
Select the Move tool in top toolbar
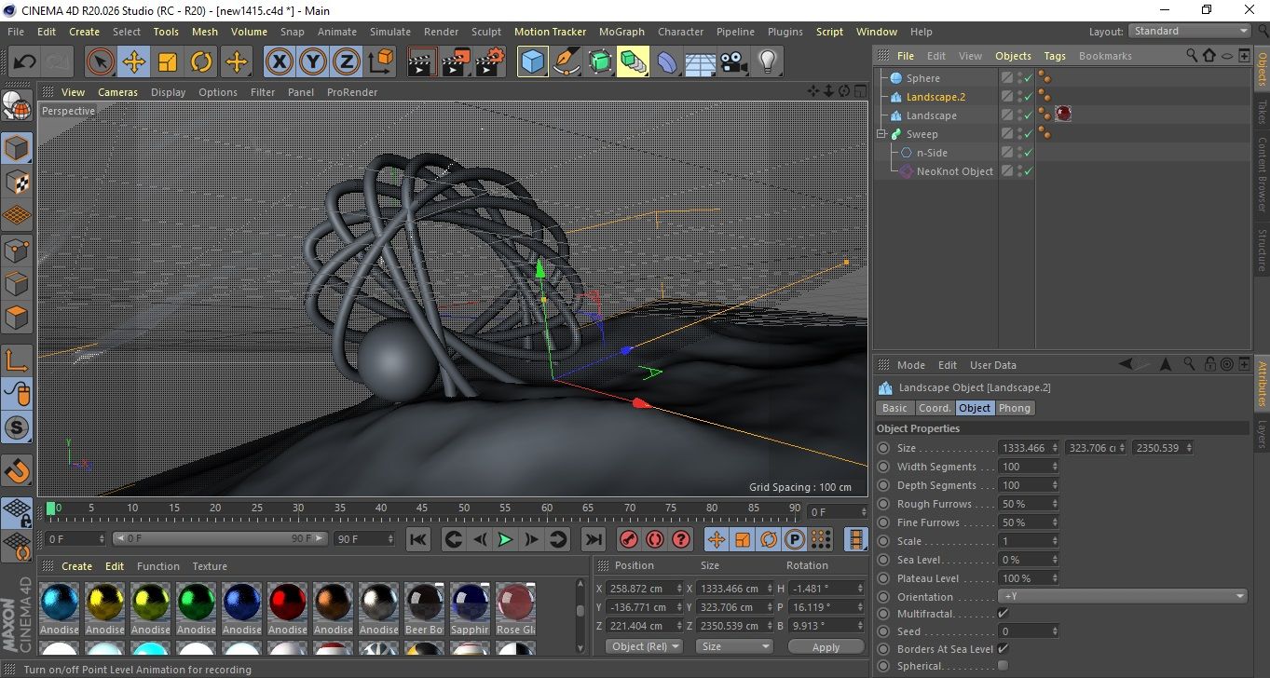134,62
